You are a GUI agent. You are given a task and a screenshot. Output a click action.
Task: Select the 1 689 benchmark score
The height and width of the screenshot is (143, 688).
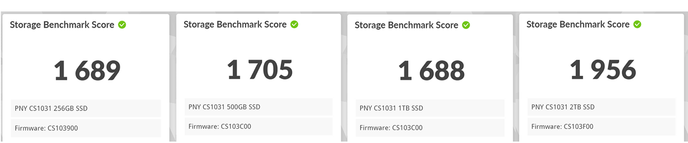click(87, 70)
